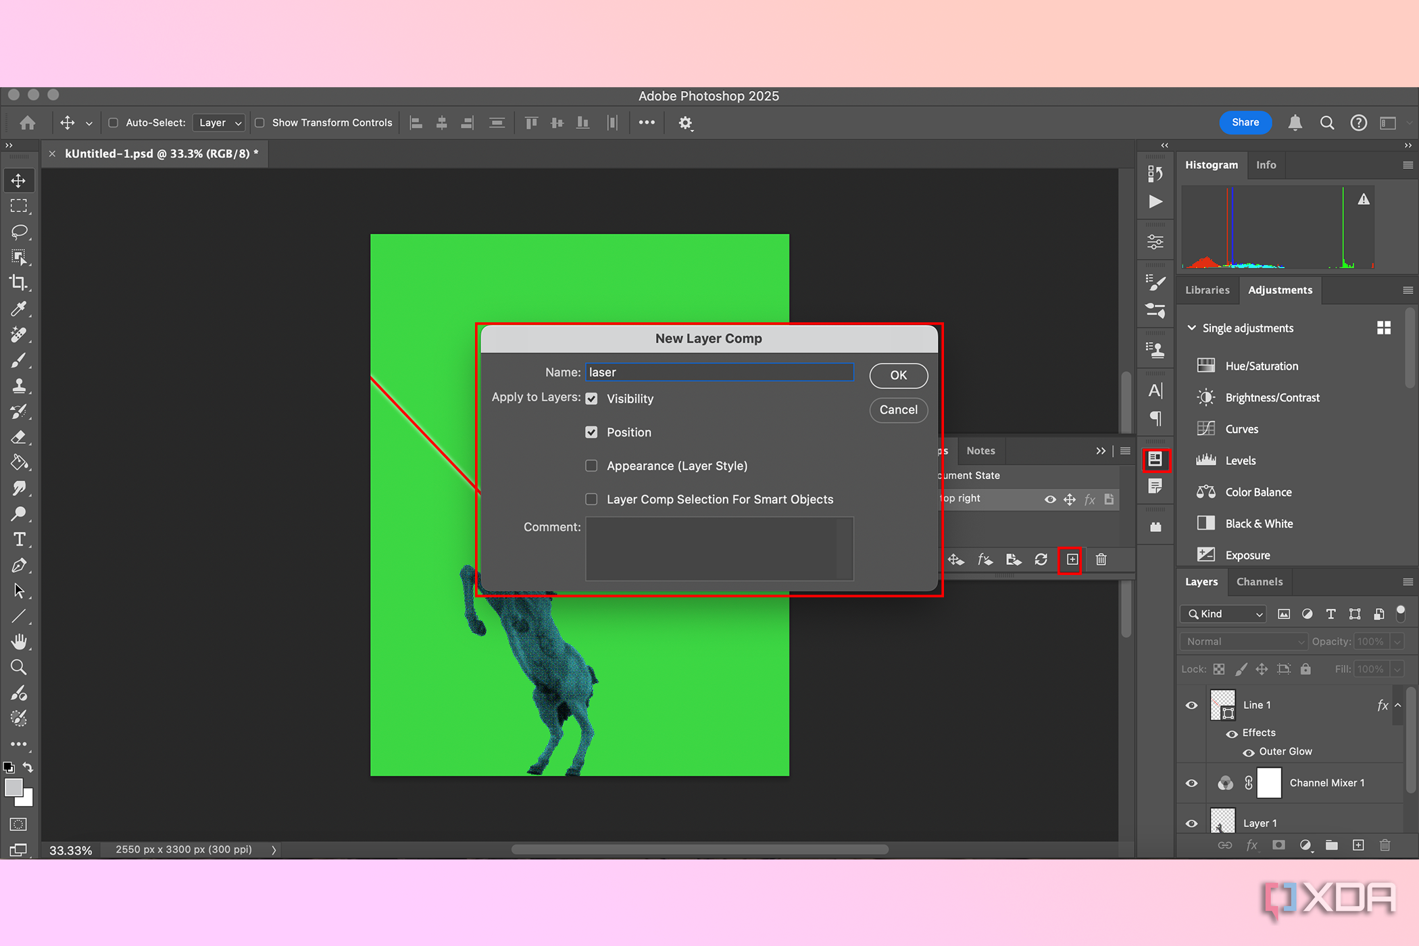Image resolution: width=1419 pixels, height=946 pixels.
Task: Enable Show Transform Controls checkbox
Action: [259, 123]
